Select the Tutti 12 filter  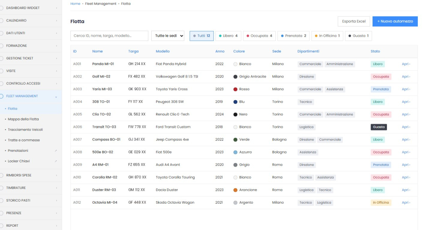pyautogui.click(x=202, y=36)
